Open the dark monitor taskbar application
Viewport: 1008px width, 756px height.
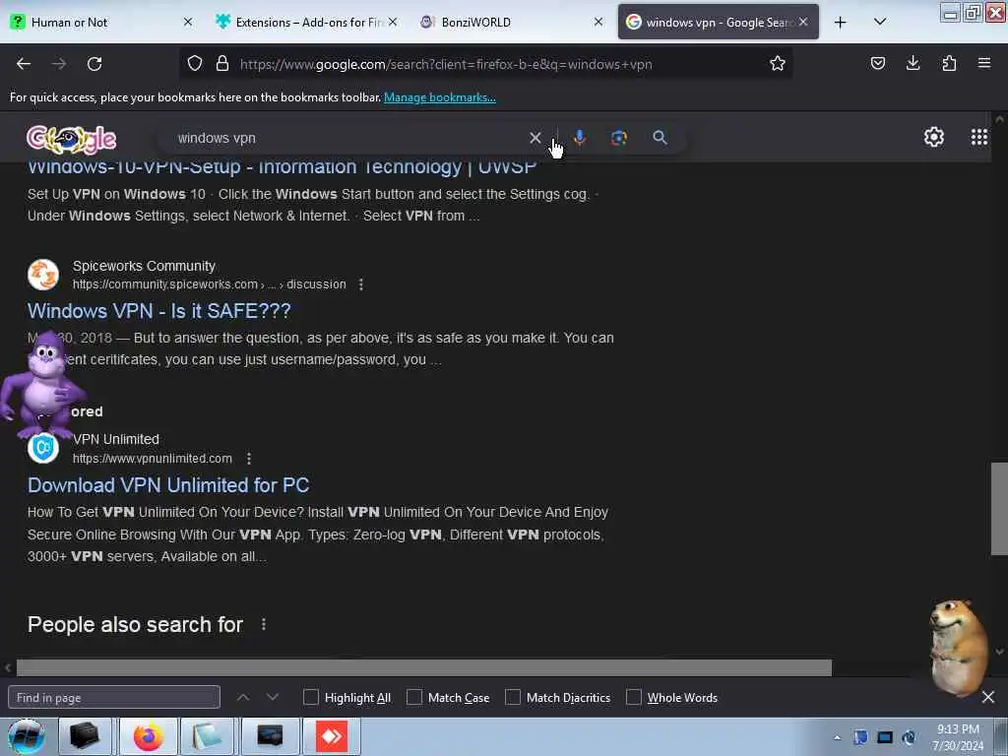270,736
